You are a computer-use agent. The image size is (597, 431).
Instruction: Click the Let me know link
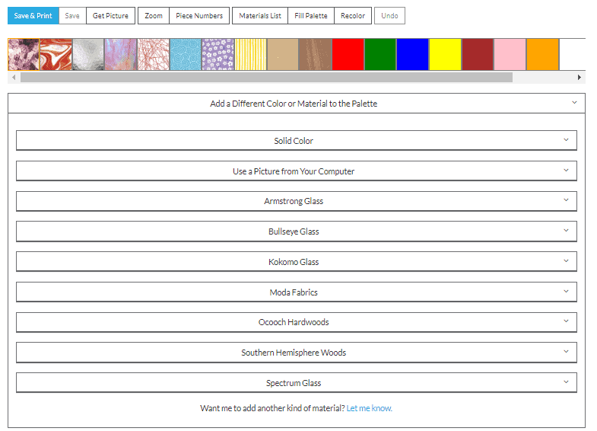[x=370, y=408]
